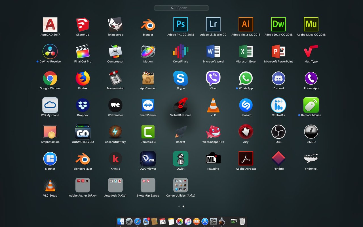Open raw2dng app

click(213, 159)
